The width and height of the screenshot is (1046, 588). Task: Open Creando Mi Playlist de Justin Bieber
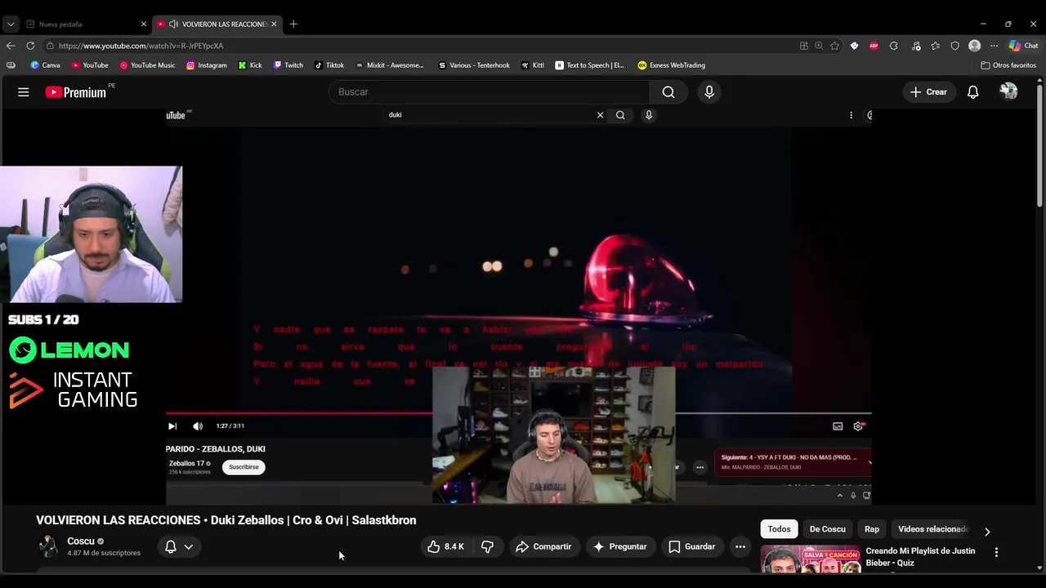[x=920, y=557]
